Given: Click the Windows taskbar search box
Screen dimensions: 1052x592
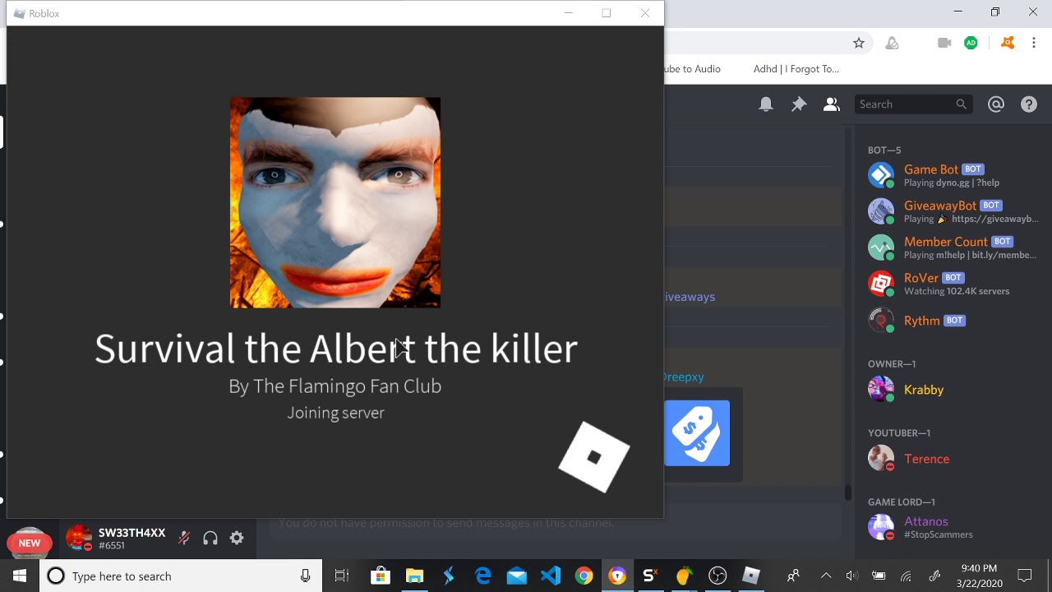Looking at the screenshot, I should click(181, 576).
